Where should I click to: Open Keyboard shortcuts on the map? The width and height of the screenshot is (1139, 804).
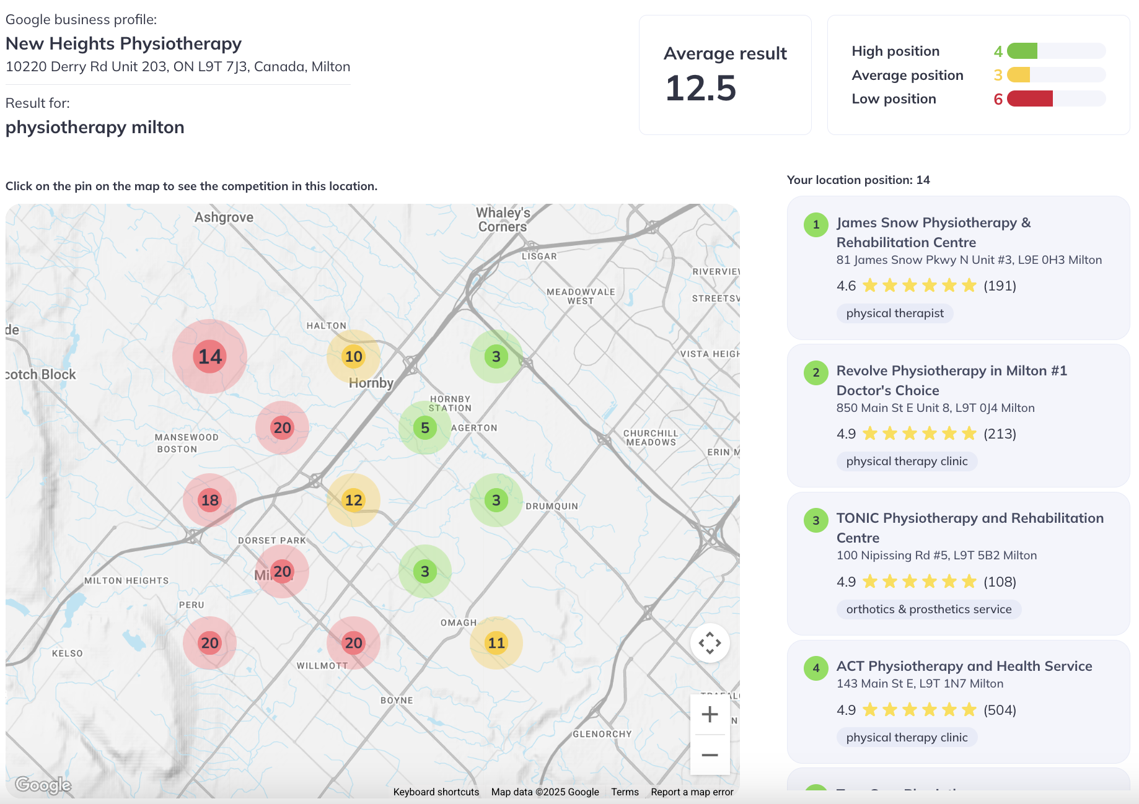point(436,792)
